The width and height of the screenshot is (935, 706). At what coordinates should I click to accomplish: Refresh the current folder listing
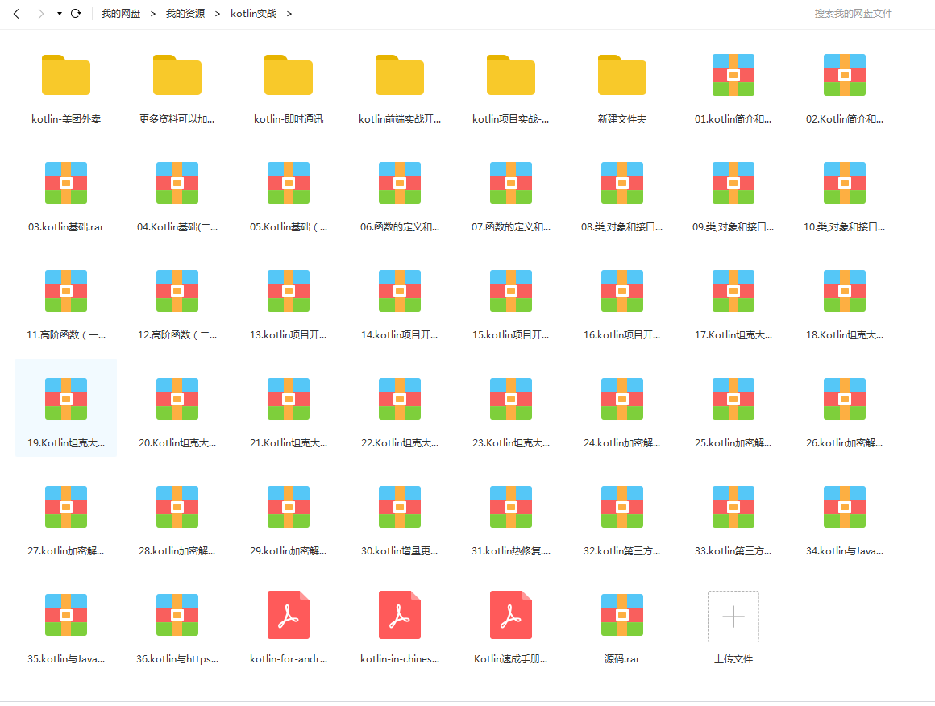coord(76,13)
